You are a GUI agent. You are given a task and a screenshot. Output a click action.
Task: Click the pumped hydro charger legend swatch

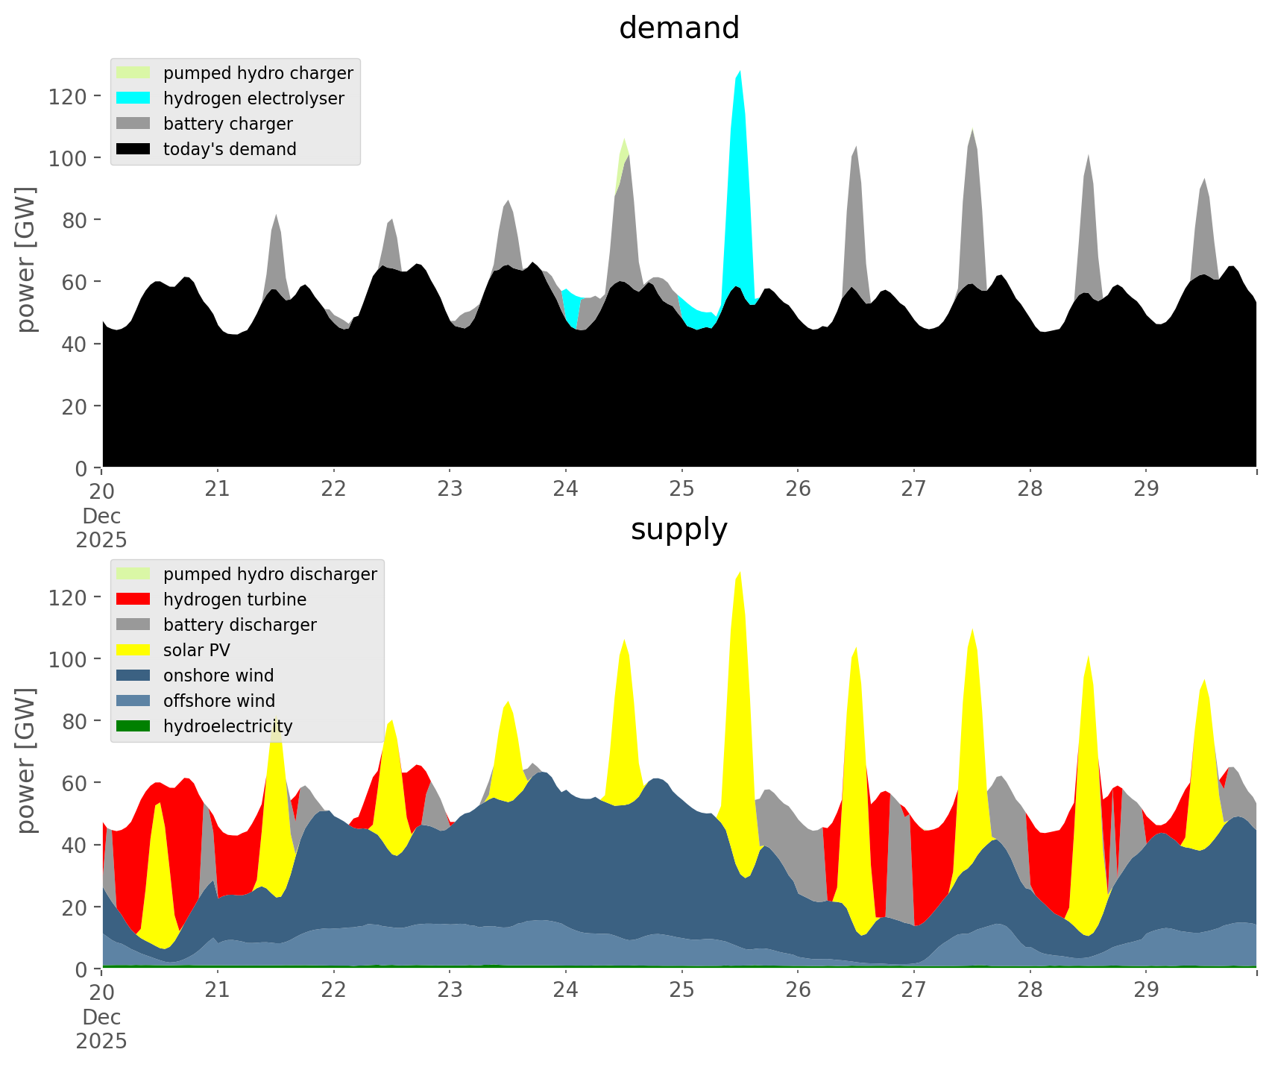pyautogui.click(x=133, y=73)
